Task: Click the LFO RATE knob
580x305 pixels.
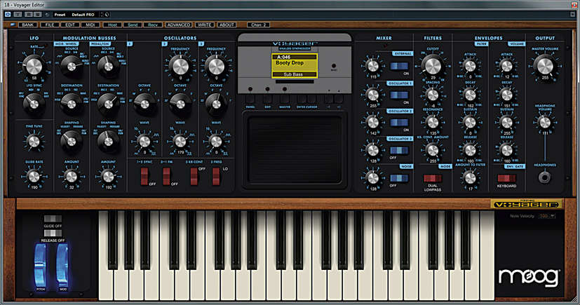Action: click(x=34, y=66)
